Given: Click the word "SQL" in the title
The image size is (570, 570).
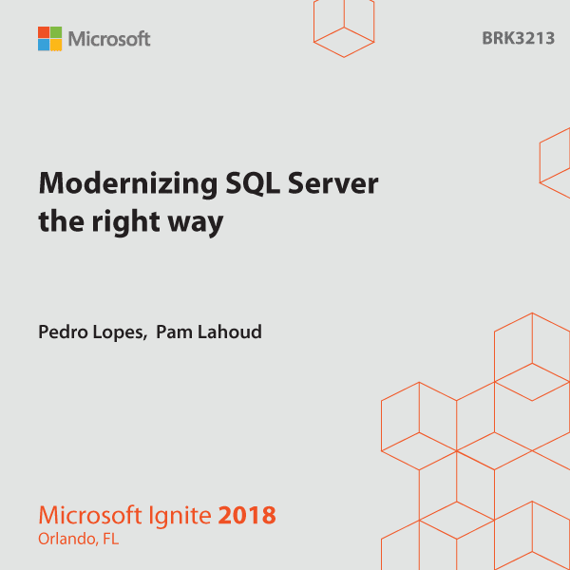Looking at the screenshot, I should click(x=253, y=183).
